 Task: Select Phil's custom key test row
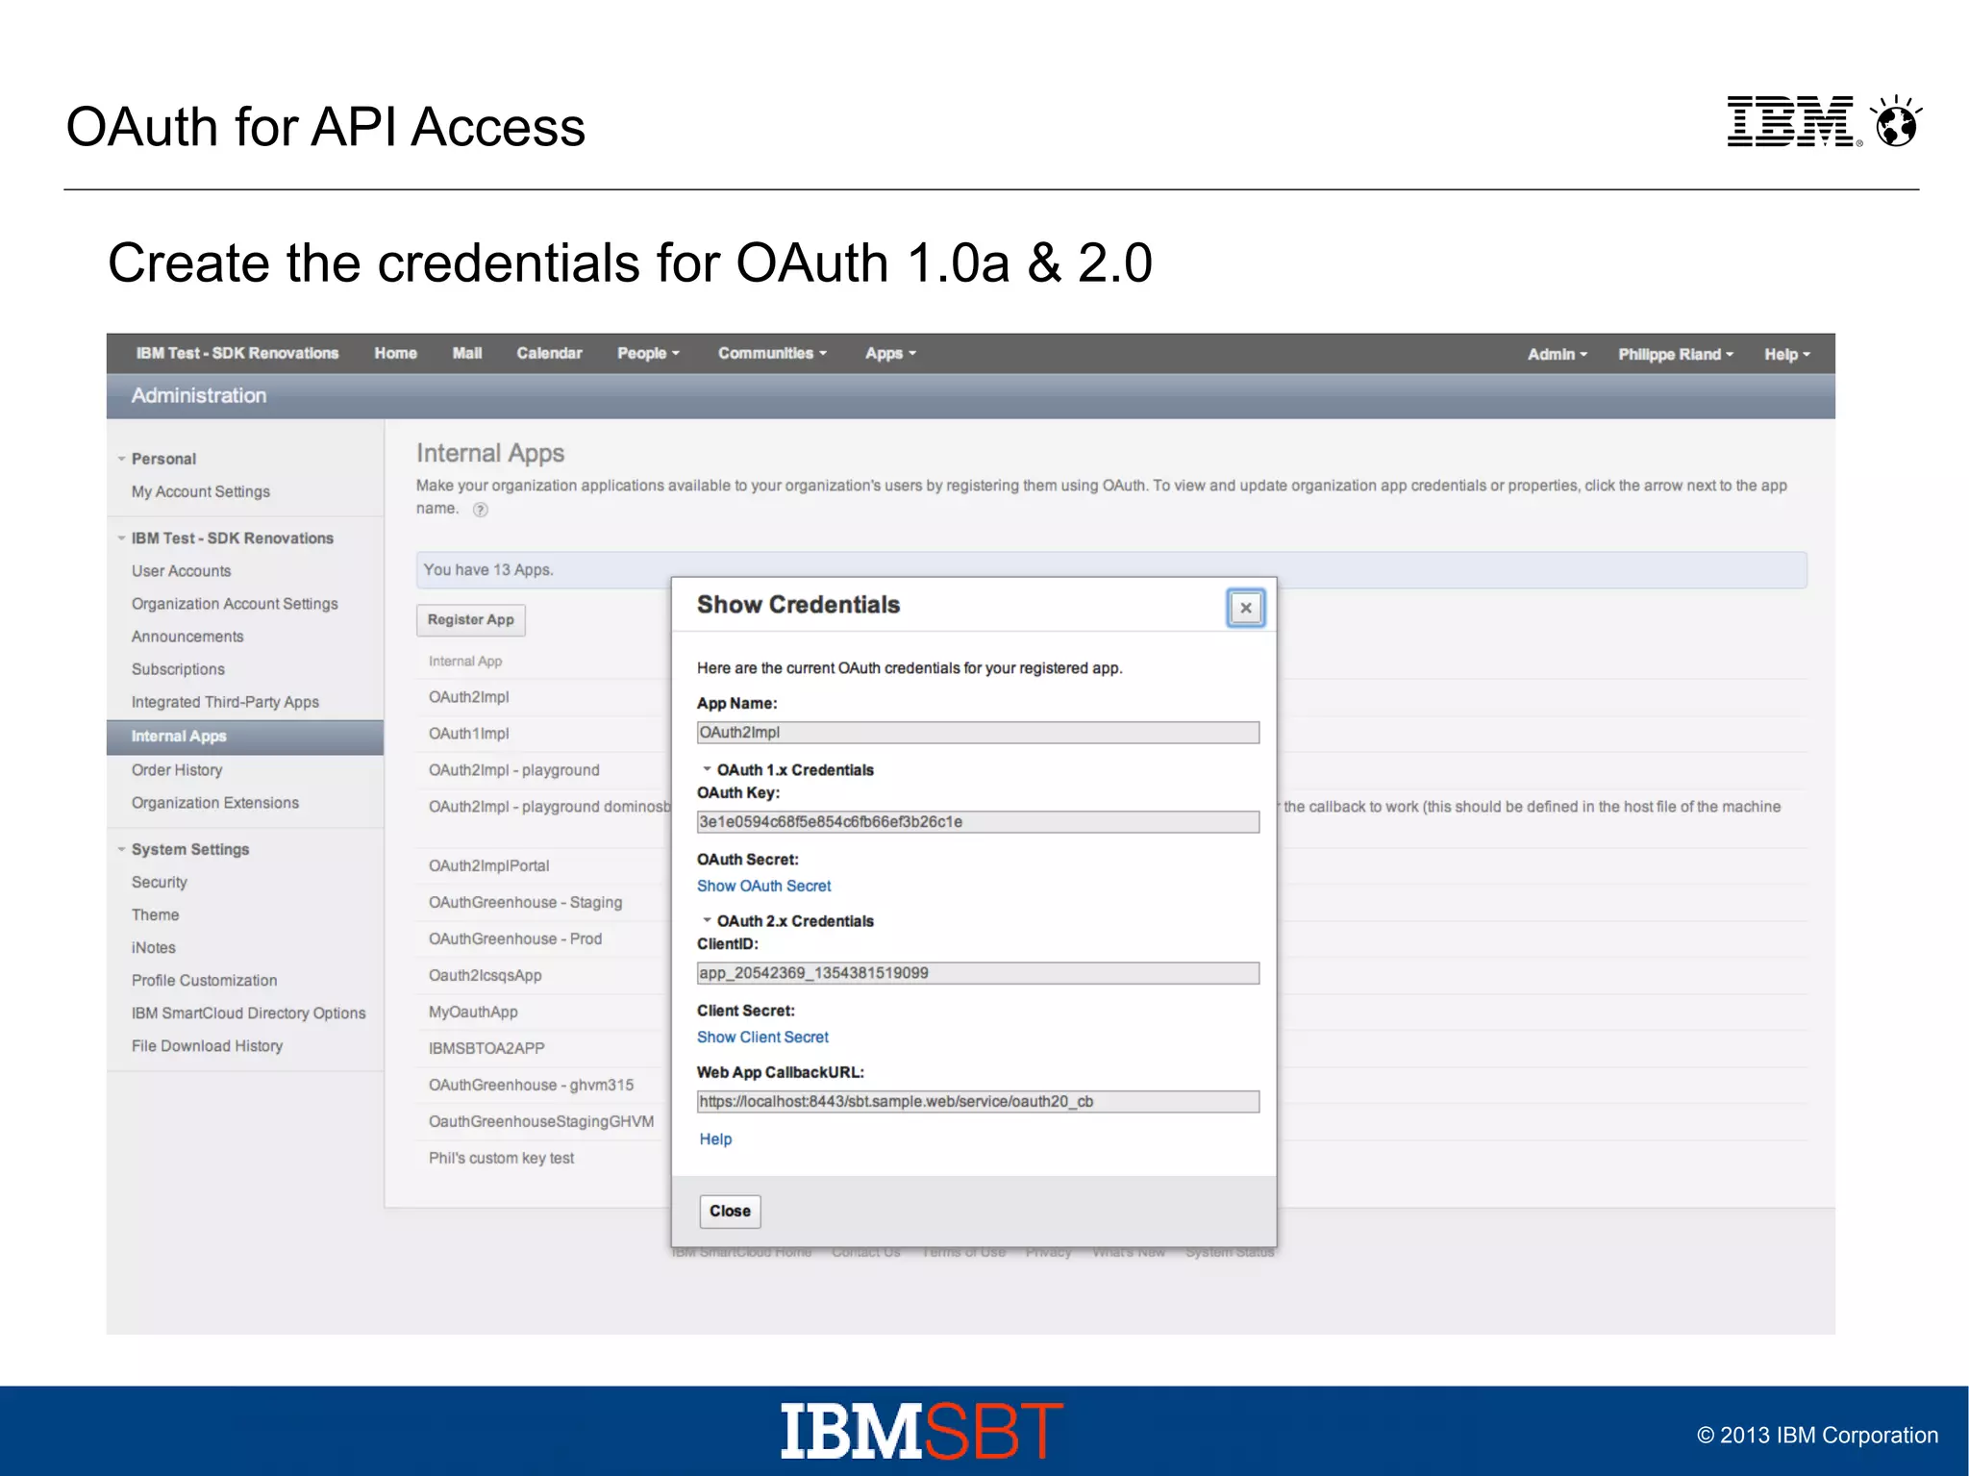tap(501, 1158)
